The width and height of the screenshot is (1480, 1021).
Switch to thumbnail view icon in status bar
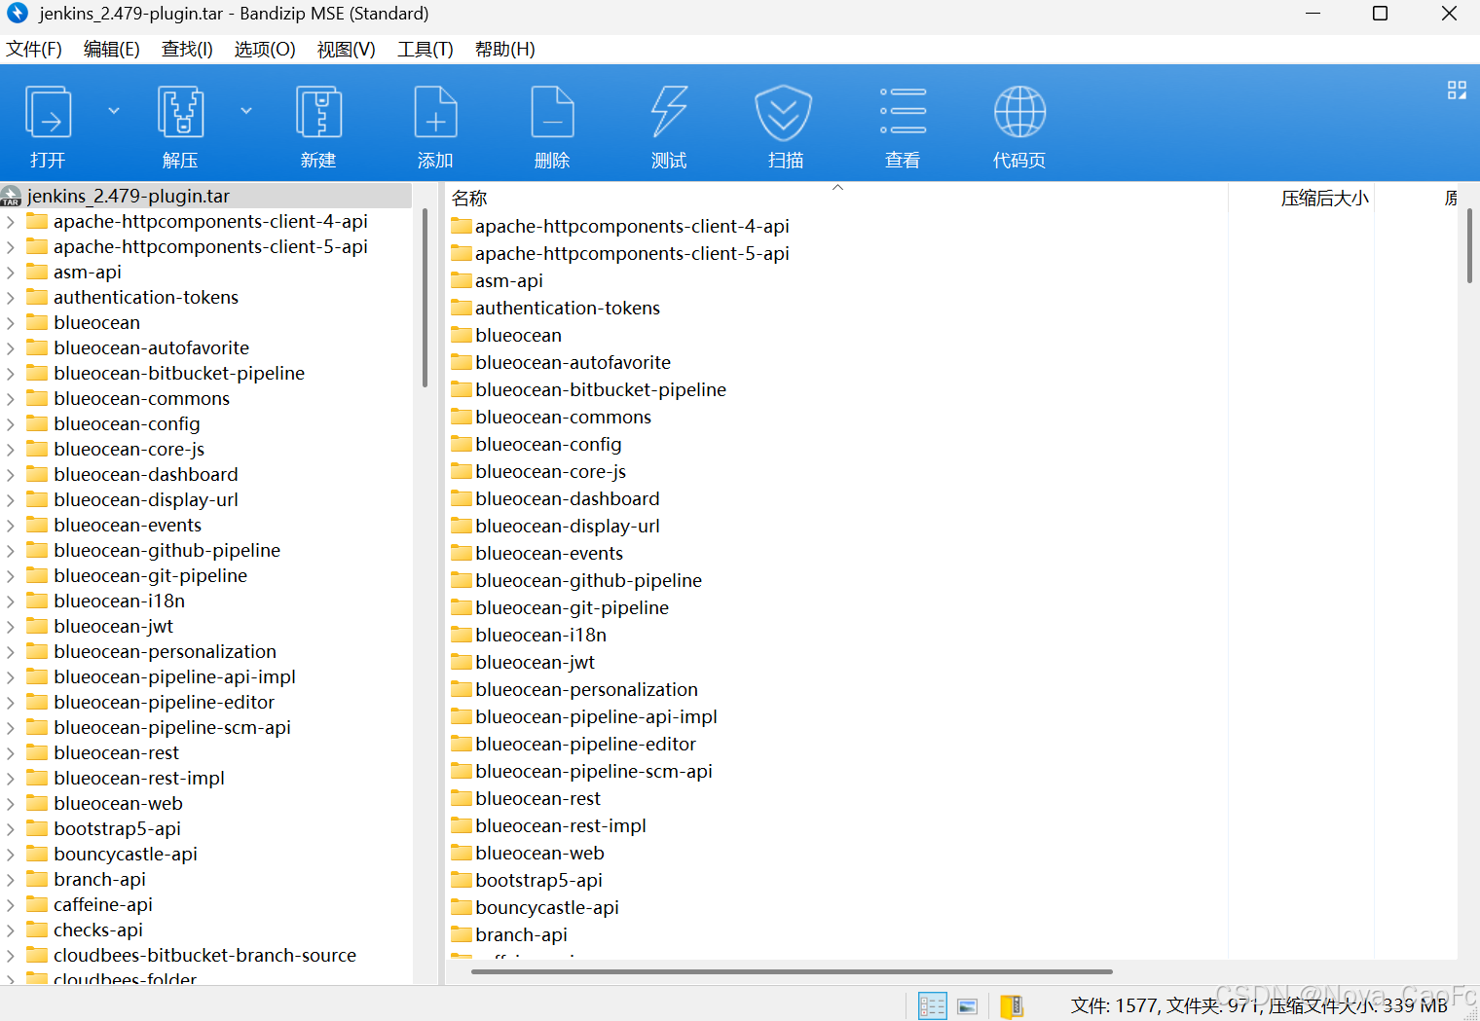[x=968, y=1006]
